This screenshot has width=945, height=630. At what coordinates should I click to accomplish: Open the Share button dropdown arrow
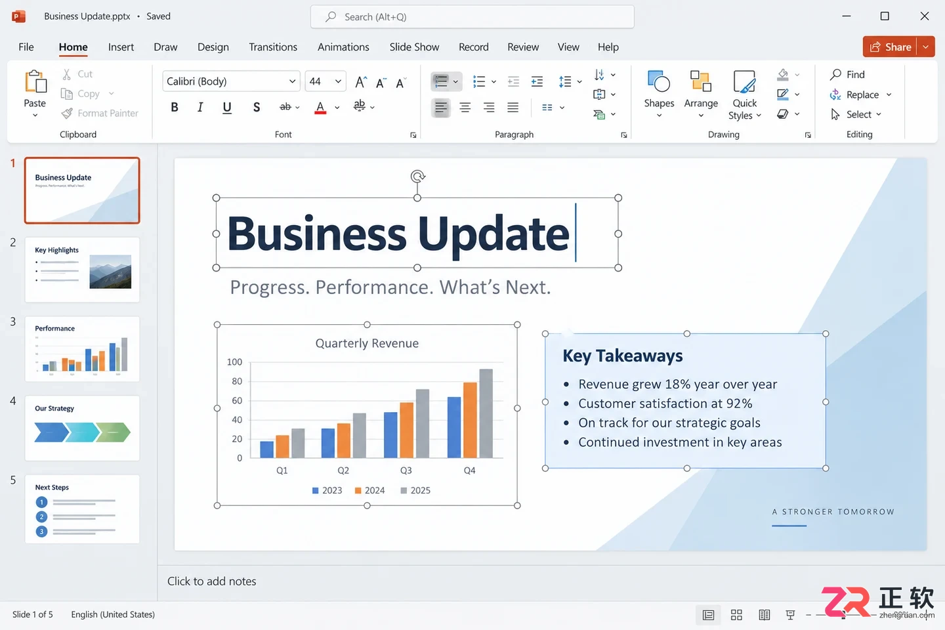point(926,47)
